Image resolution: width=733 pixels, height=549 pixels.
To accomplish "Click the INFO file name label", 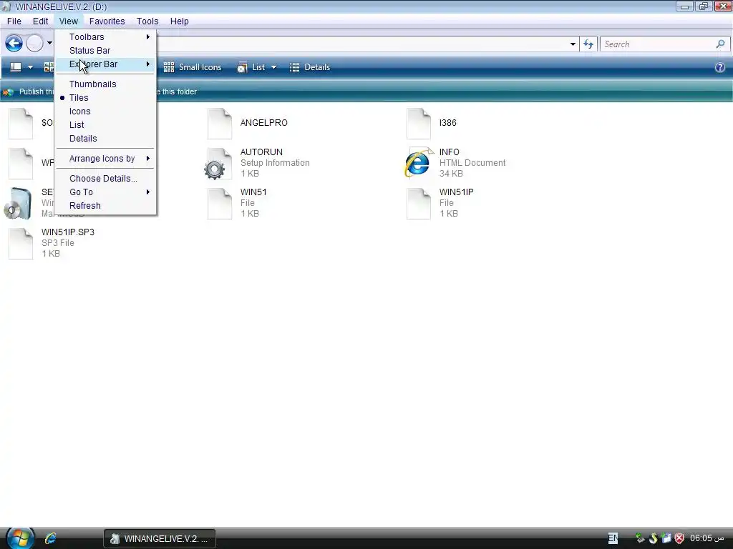I will click(x=450, y=152).
